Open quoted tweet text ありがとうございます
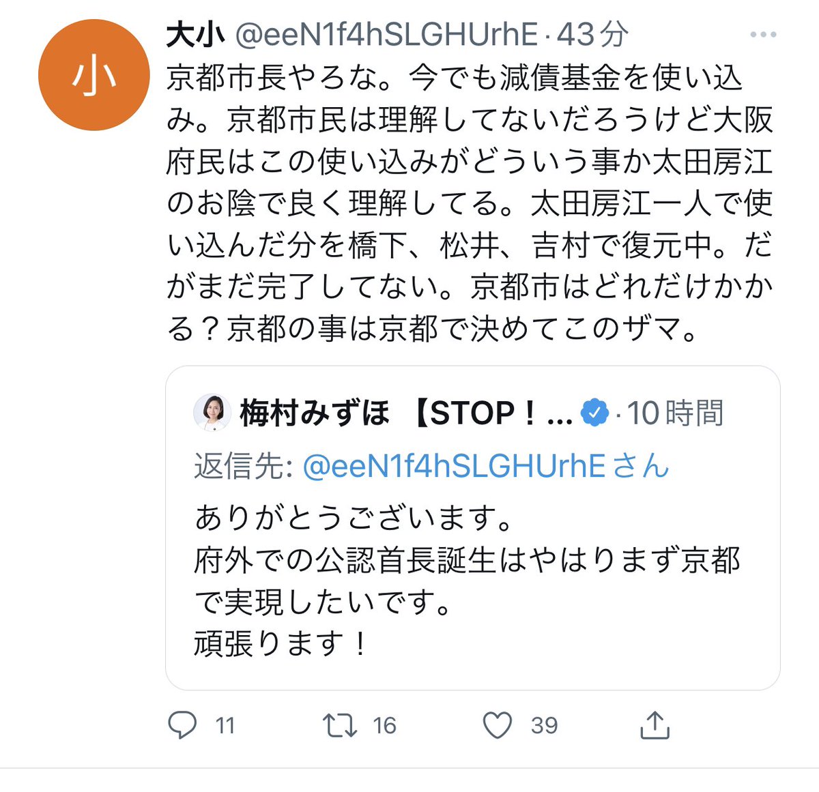This screenshot has height=792, width=819. pos(354,518)
